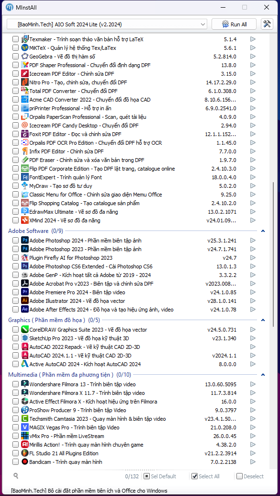Image resolution: width=280 pixels, height=496 pixels.
Task: Select the Infix PDF Editor checkbox
Action: [x=15, y=151]
